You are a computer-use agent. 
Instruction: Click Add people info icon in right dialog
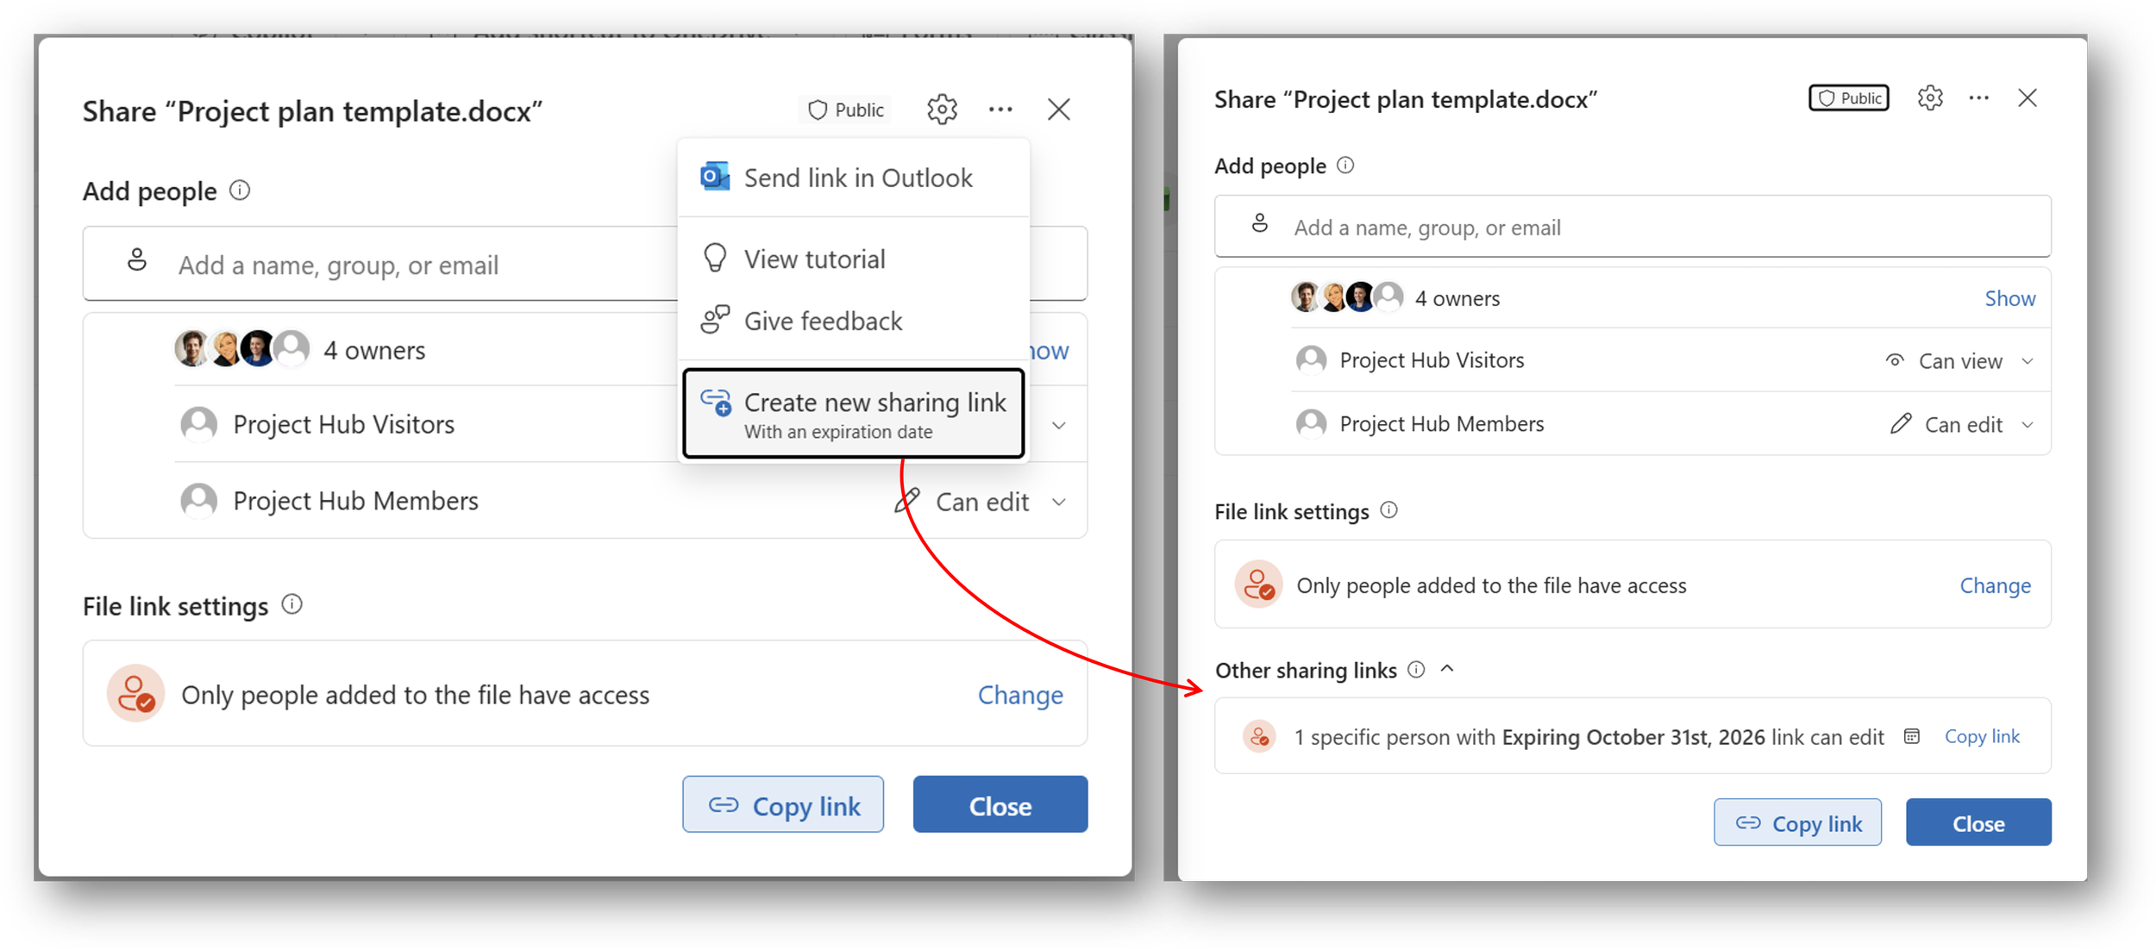[x=1345, y=165]
